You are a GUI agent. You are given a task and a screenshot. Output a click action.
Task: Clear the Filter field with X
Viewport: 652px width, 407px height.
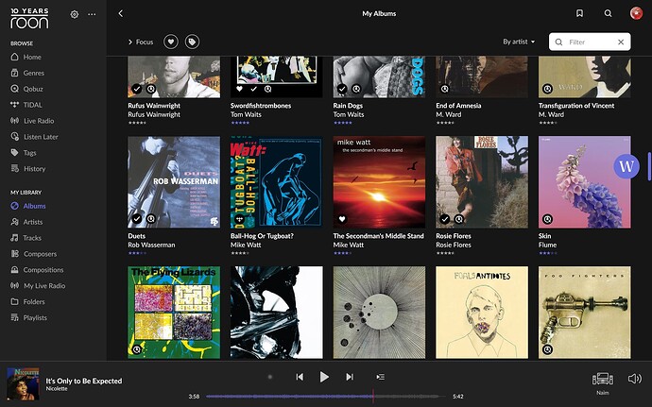click(621, 42)
